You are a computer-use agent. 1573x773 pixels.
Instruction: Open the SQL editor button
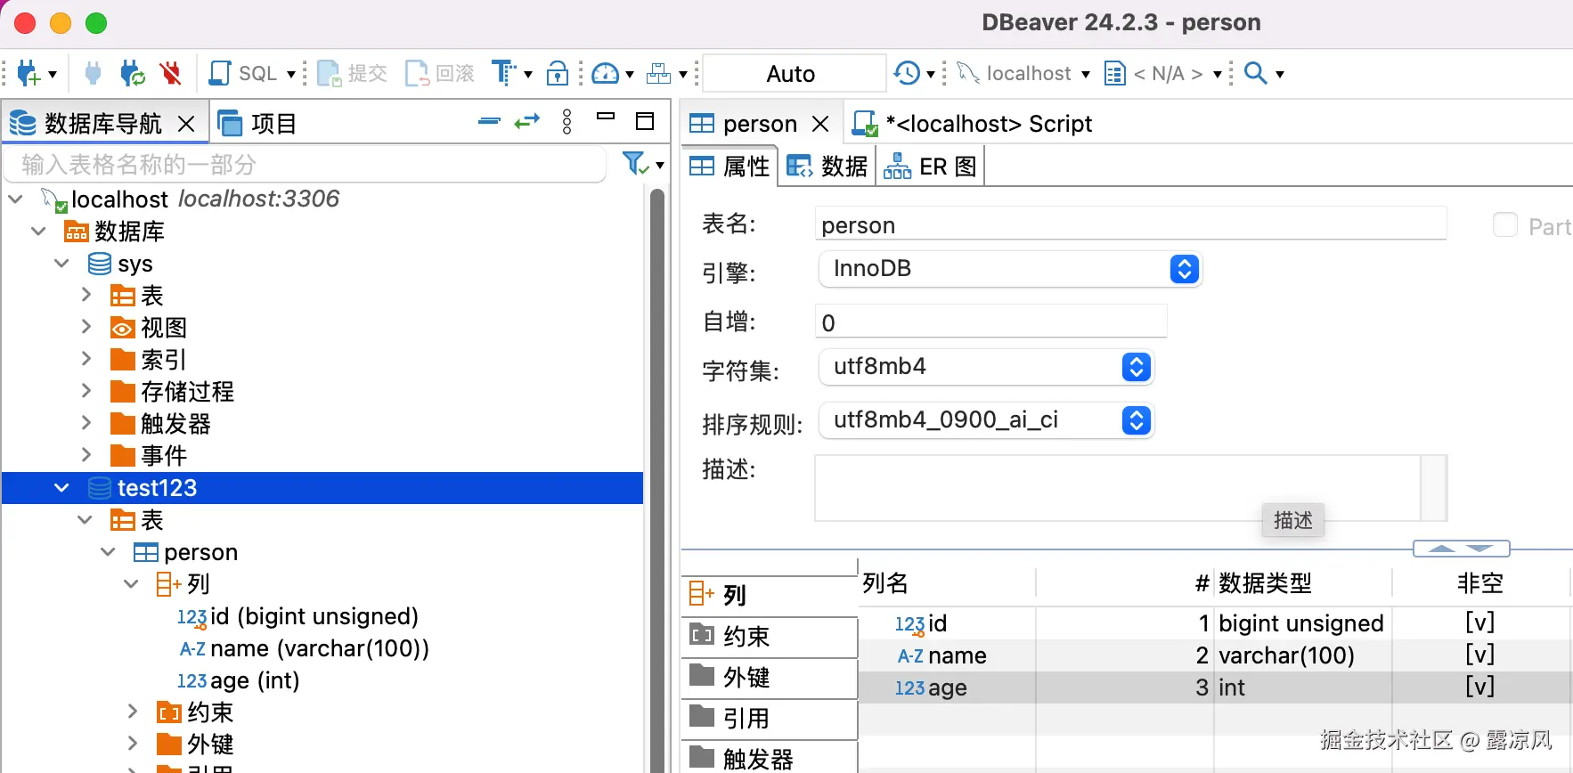click(x=242, y=73)
